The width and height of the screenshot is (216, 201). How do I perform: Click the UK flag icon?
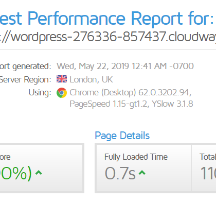pos(62,79)
